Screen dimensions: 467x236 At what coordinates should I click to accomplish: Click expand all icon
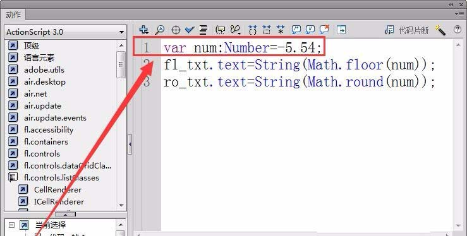click(x=280, y=30)
